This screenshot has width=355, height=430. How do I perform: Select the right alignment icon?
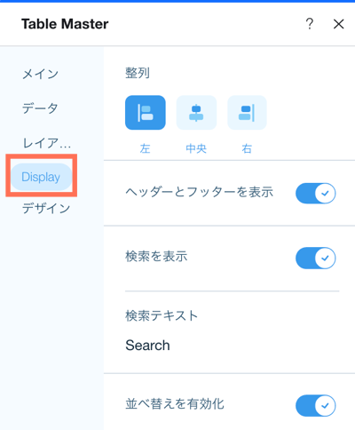pos(247,113)
